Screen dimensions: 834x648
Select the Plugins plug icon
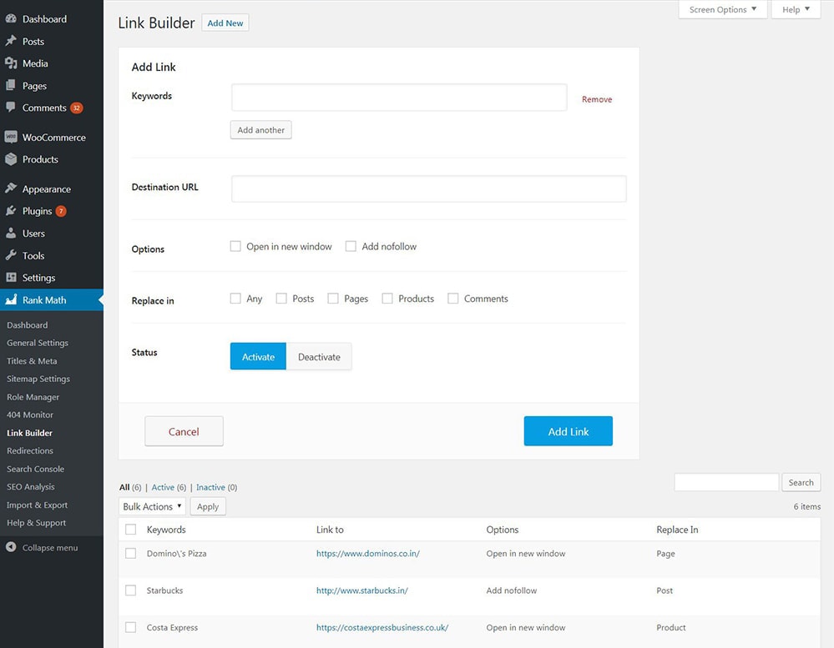(x=10, y=211)
